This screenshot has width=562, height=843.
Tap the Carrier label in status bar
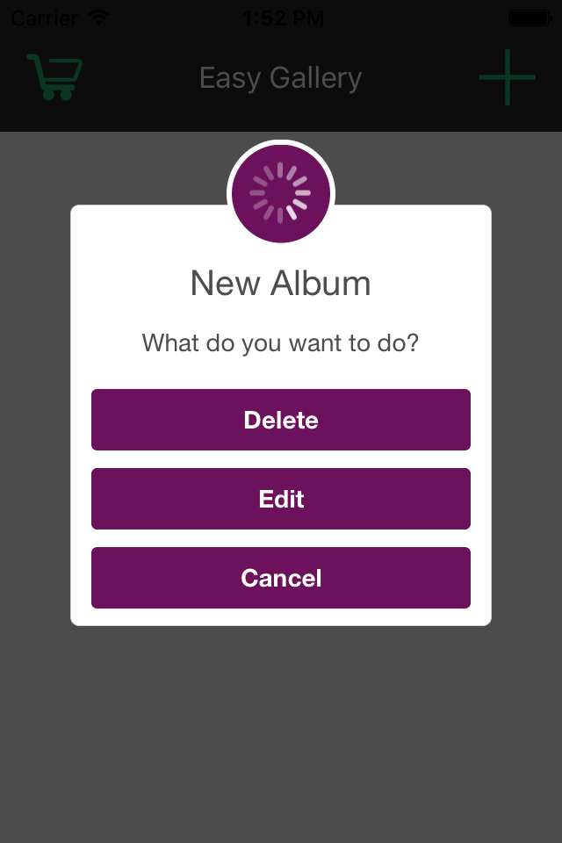pos(45,18)
